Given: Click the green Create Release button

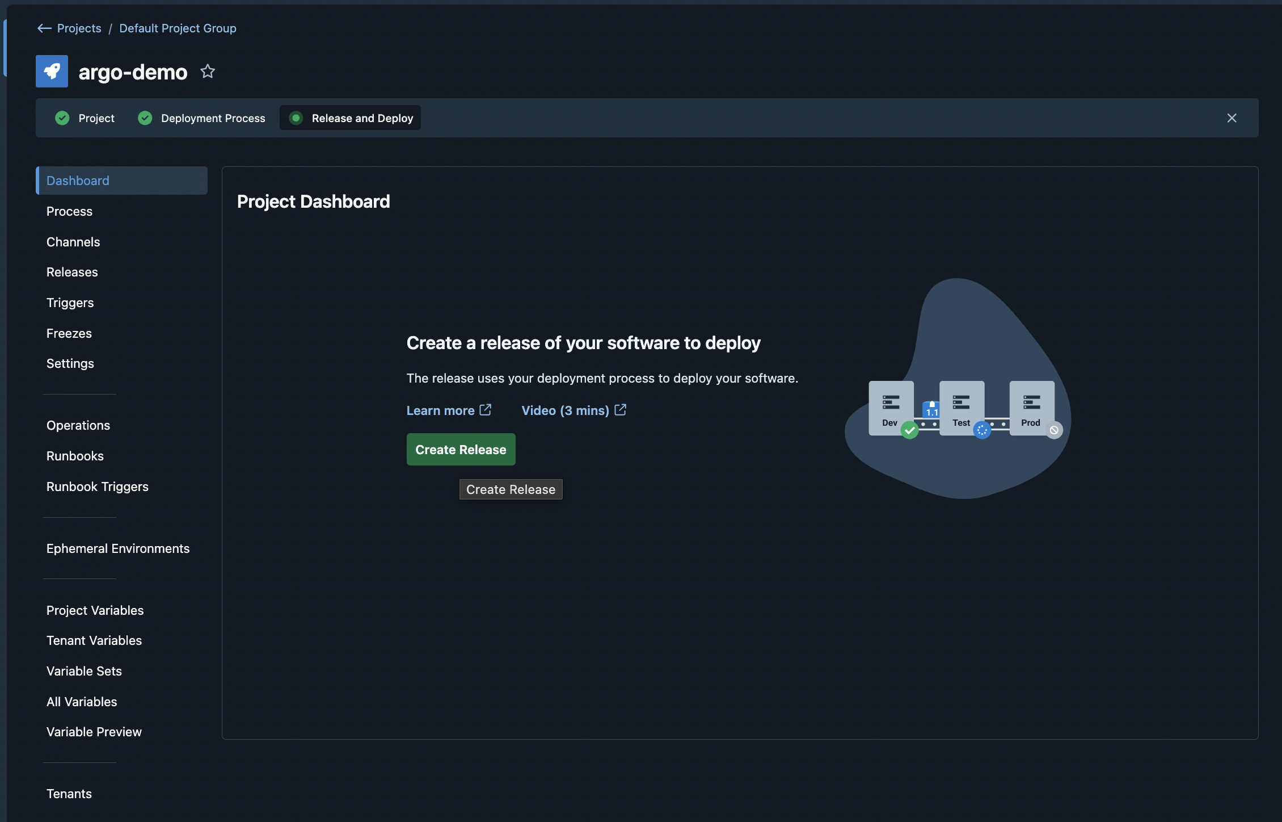Looking at the screenshot, I should click(461, 449).
